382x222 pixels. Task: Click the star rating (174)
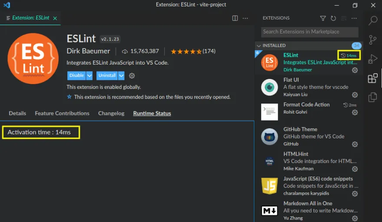[x=193, y=51]
